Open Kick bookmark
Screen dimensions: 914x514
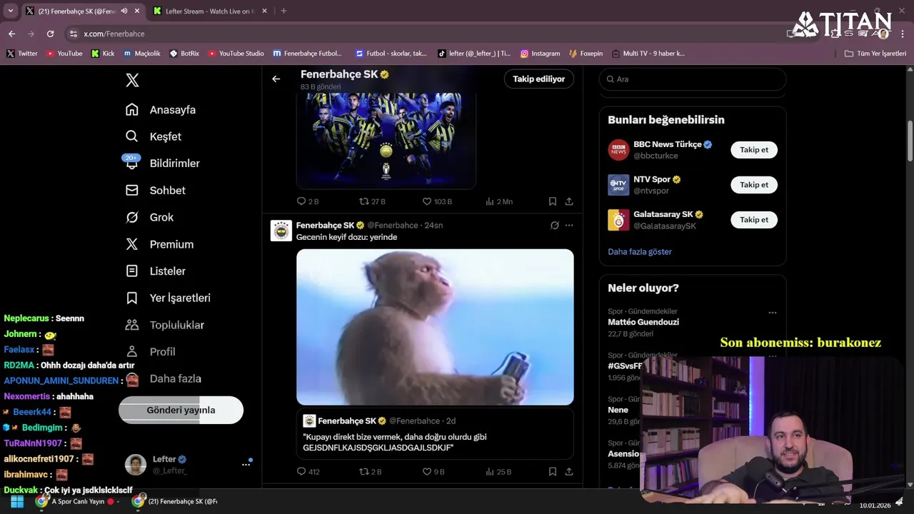[103, 54]
